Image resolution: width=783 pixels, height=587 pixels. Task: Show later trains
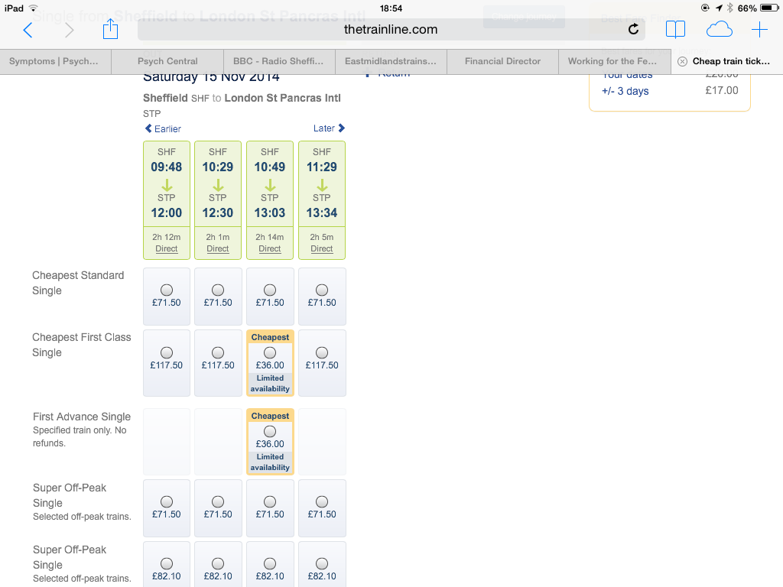tap(329, 128)
